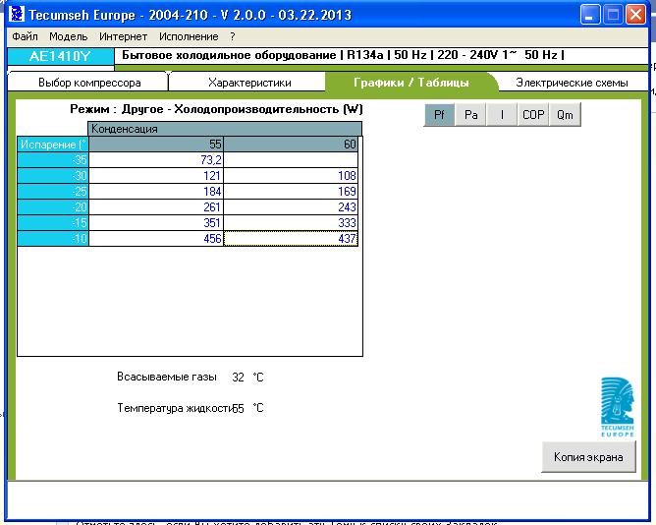
Task: Click the Копия экрана button
Action: (588, 457)
